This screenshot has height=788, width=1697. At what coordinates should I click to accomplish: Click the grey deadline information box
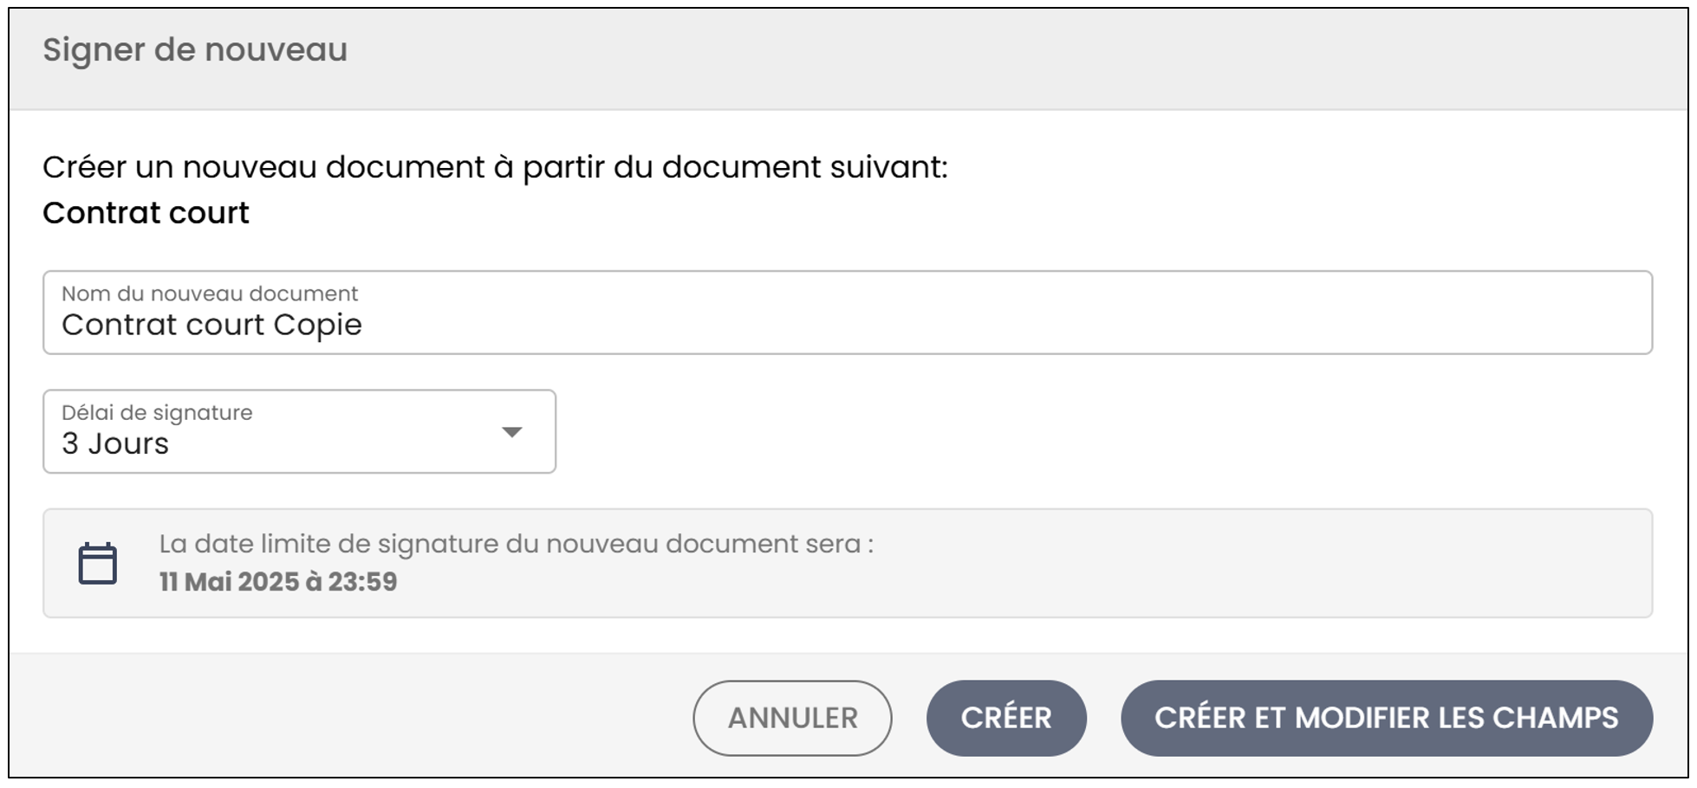[x=848, y=563]
